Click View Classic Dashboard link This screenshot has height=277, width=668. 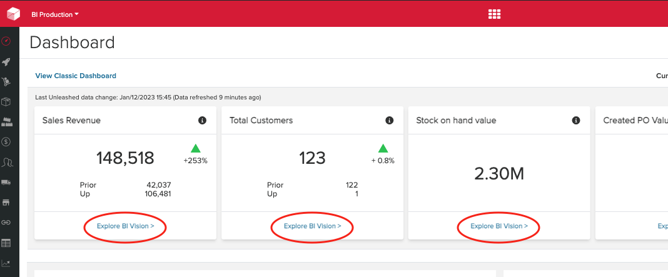[76, 76]
